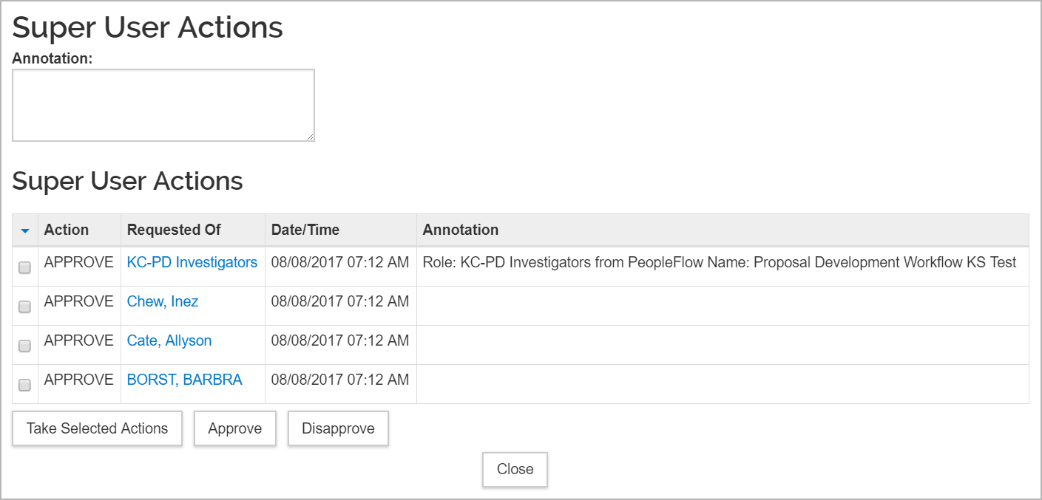
Task: Click the date/time in the BORST, BARBRA row
Action: [x=340, y=380]
